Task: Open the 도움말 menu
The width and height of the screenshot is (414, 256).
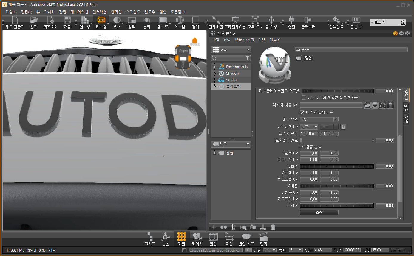Action: 178,12
